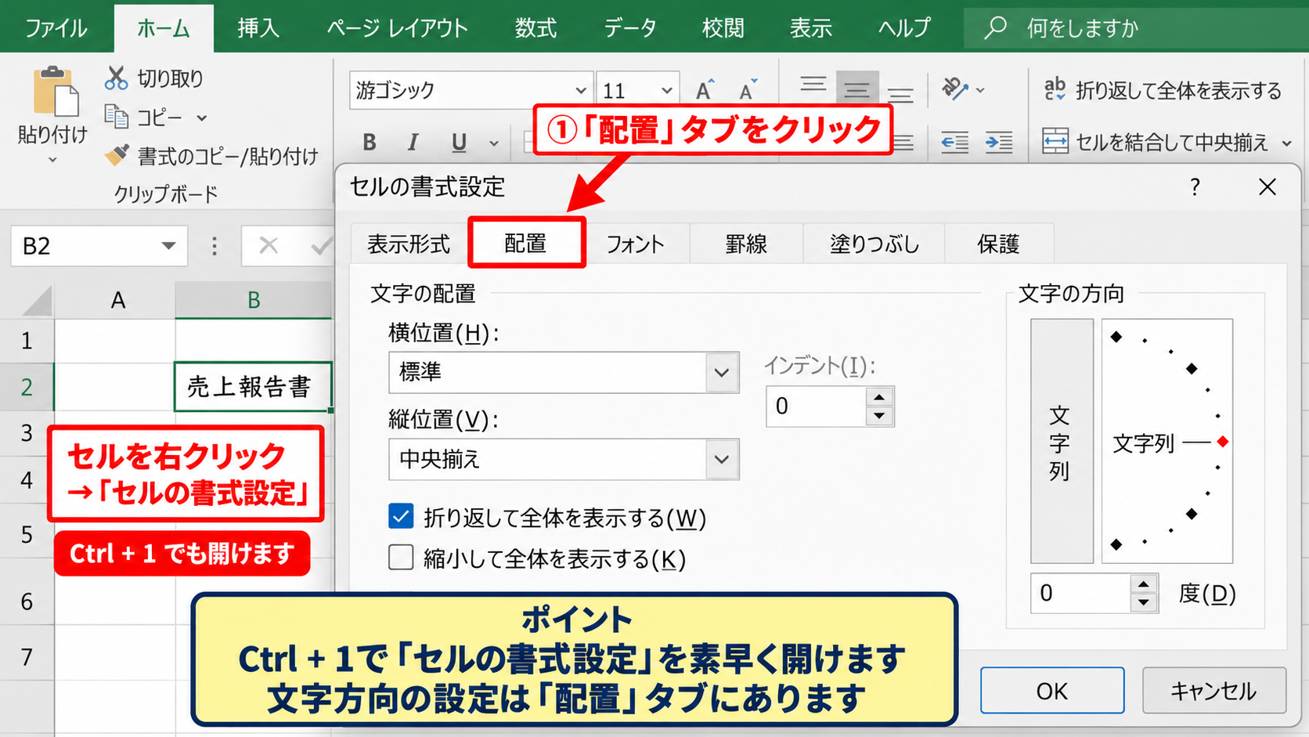Open the font size dropdown
1309x737 pixels.
tap(666, 90)
